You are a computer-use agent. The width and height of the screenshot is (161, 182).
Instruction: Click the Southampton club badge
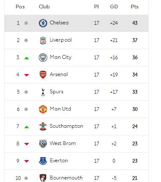(43, 127)
